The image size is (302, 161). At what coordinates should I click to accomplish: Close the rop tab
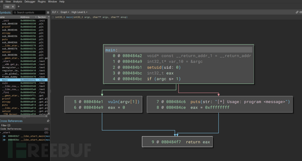(13, 7)
